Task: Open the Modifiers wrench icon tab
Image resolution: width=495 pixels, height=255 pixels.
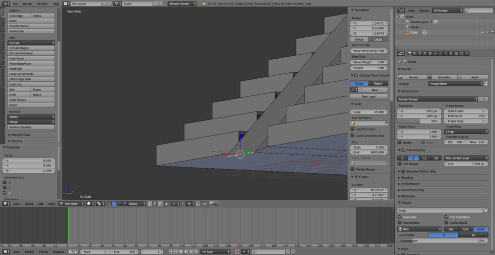Action: (x=441, y=54)
